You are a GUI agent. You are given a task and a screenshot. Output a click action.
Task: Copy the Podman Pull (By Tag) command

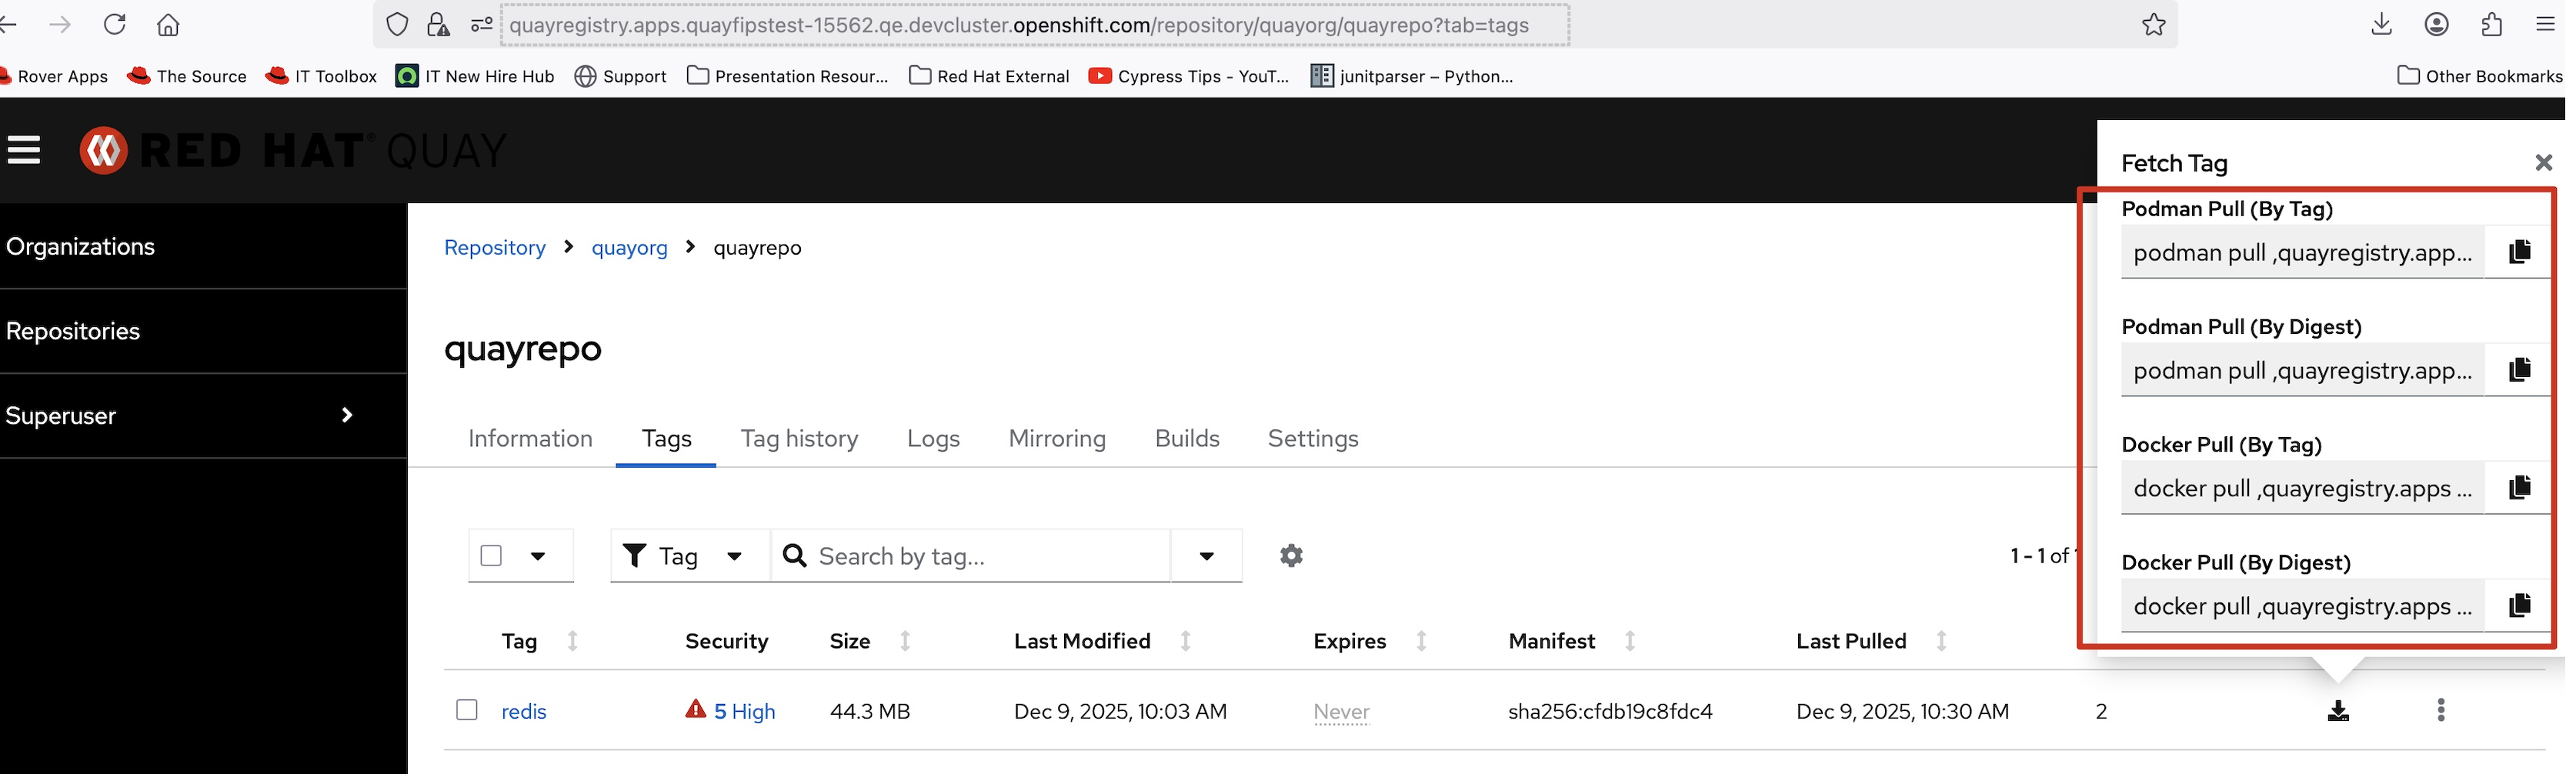[2519, 252]
